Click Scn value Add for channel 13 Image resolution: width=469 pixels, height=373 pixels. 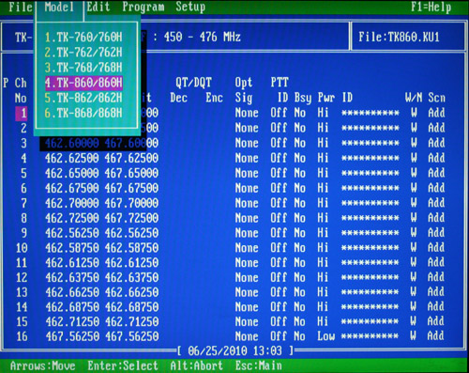tap(436, 292)
